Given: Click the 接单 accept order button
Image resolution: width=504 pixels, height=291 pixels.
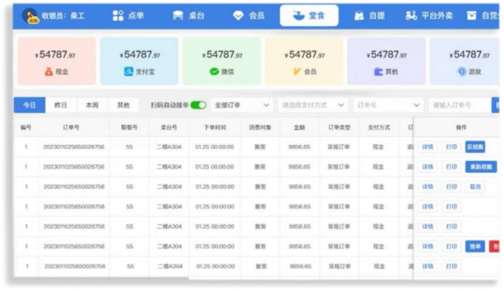Looking at the screenshot, I should click(475, 246).
